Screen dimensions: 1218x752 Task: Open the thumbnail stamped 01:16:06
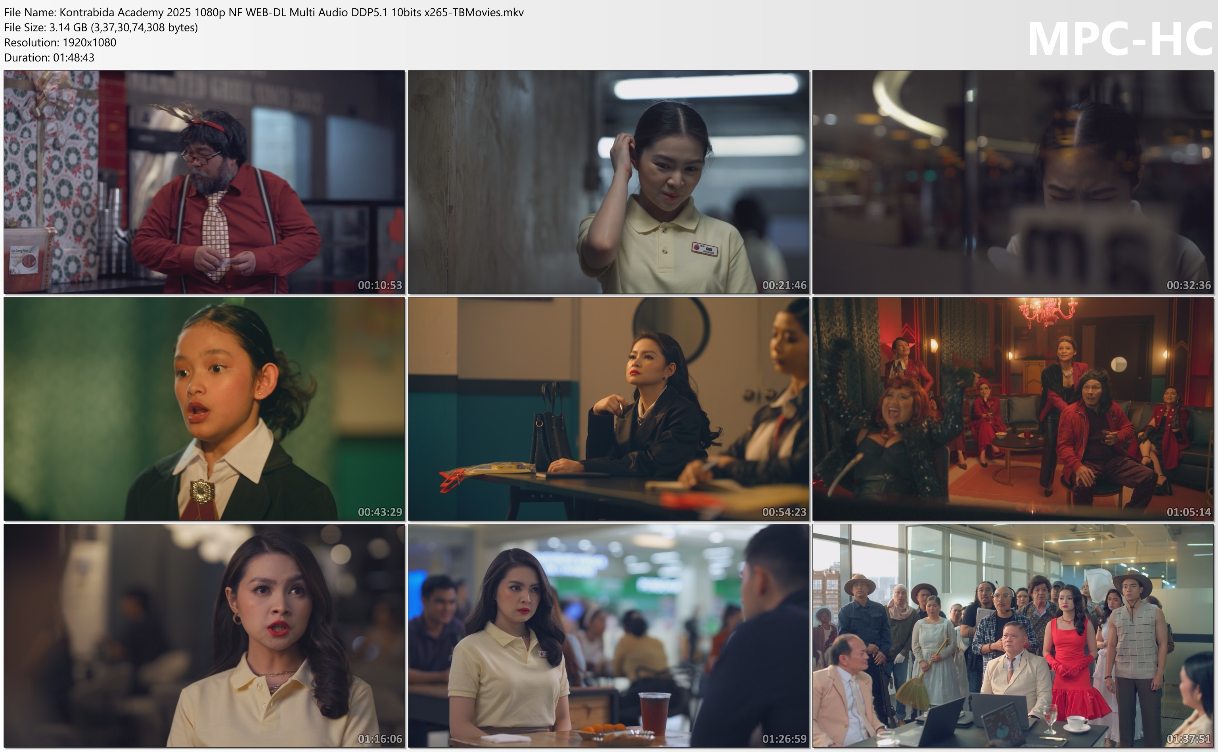click(204, 636)
